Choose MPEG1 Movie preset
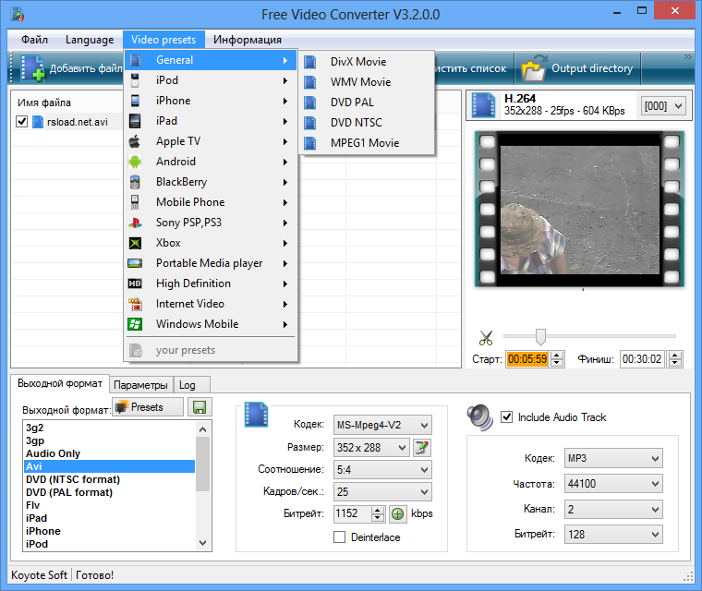The width and height of the screenshot is (702, 591). [x=367, y=143]
